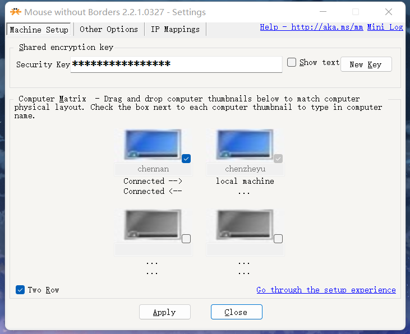Close the Settings window with X
This screenshot has width=410, height=334.
point(389,12)
